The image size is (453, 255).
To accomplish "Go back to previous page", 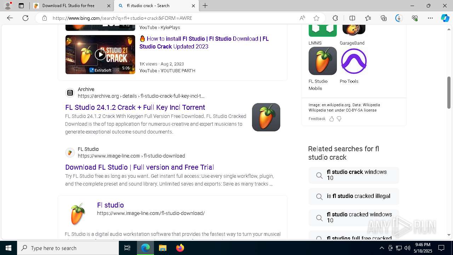I will click(10, 18).
